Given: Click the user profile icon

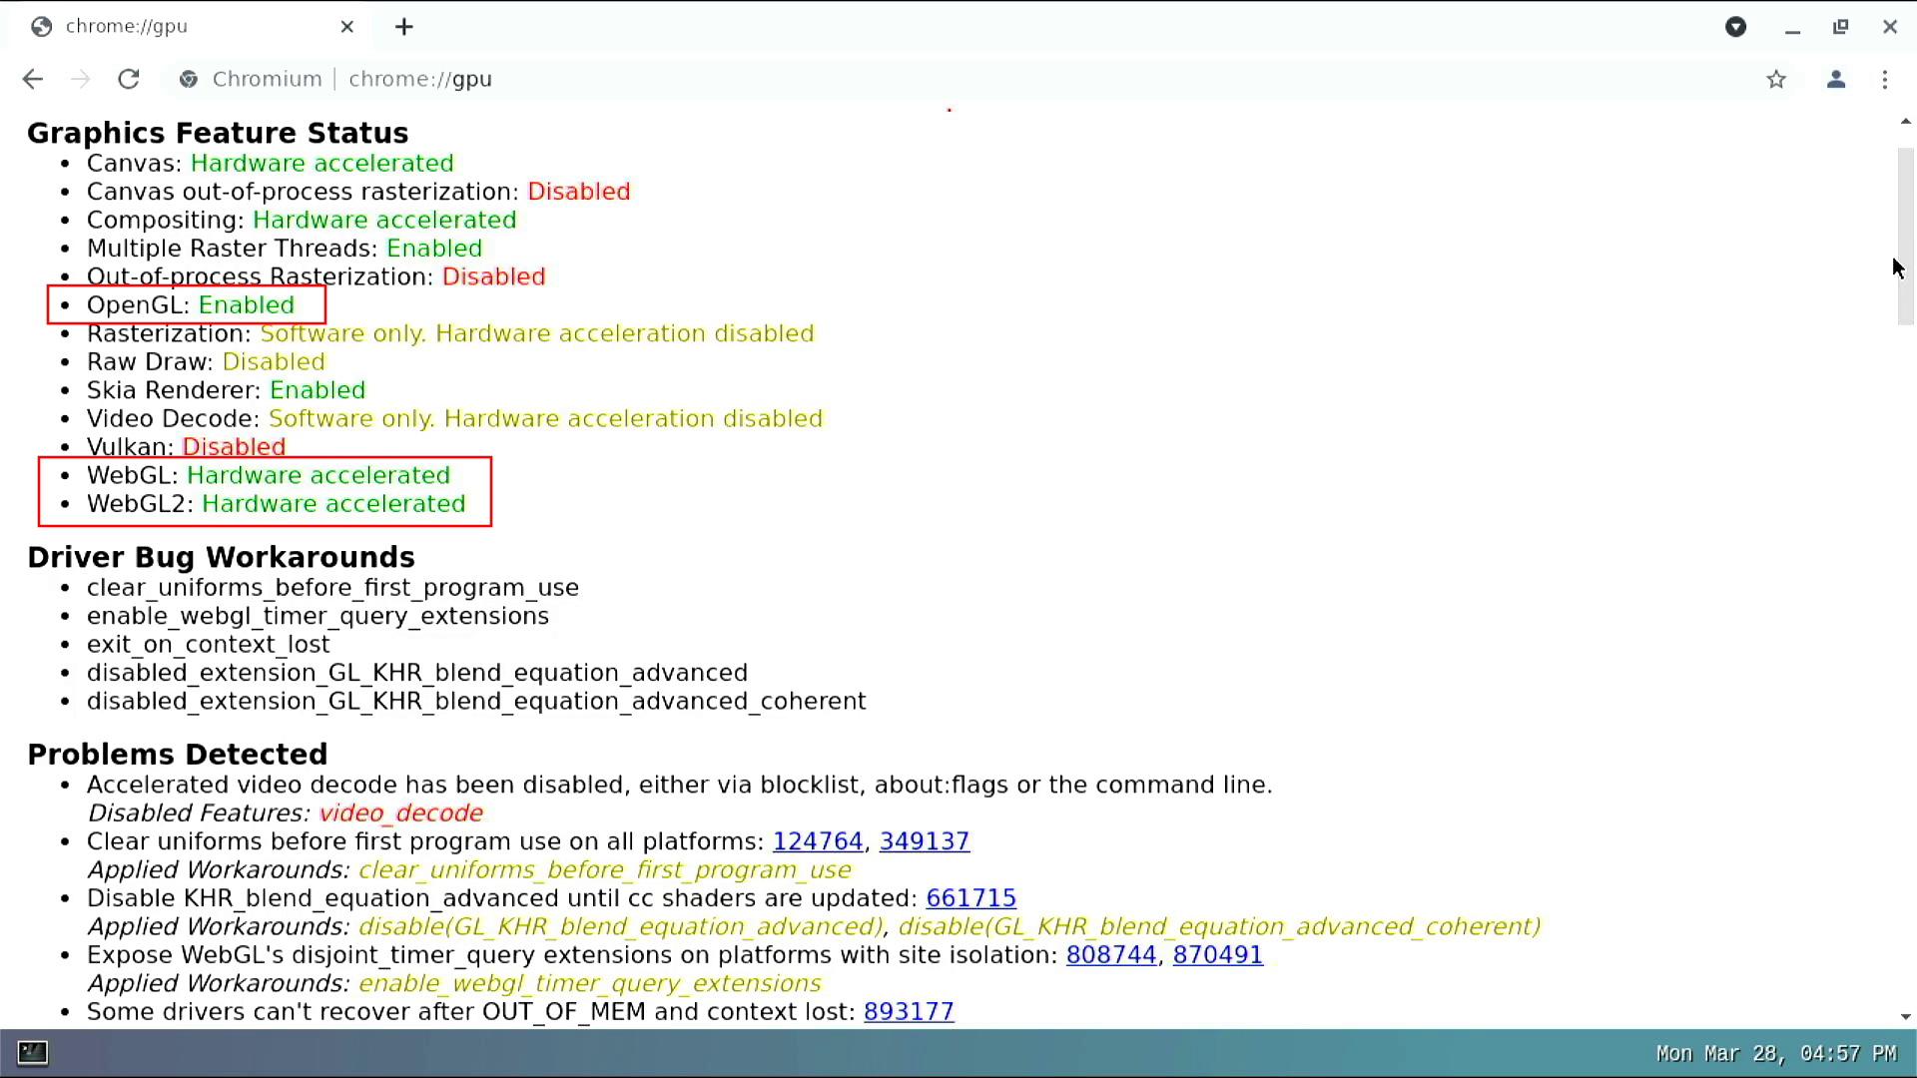Looking at the screenshot, I should [x=1835, y=79].
